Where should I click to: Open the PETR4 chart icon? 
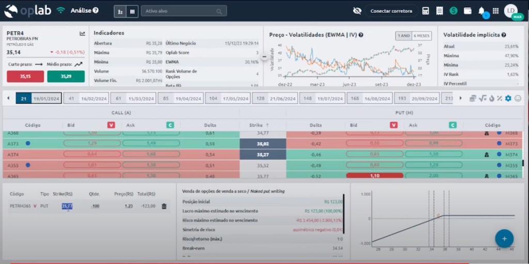[82, 34]
